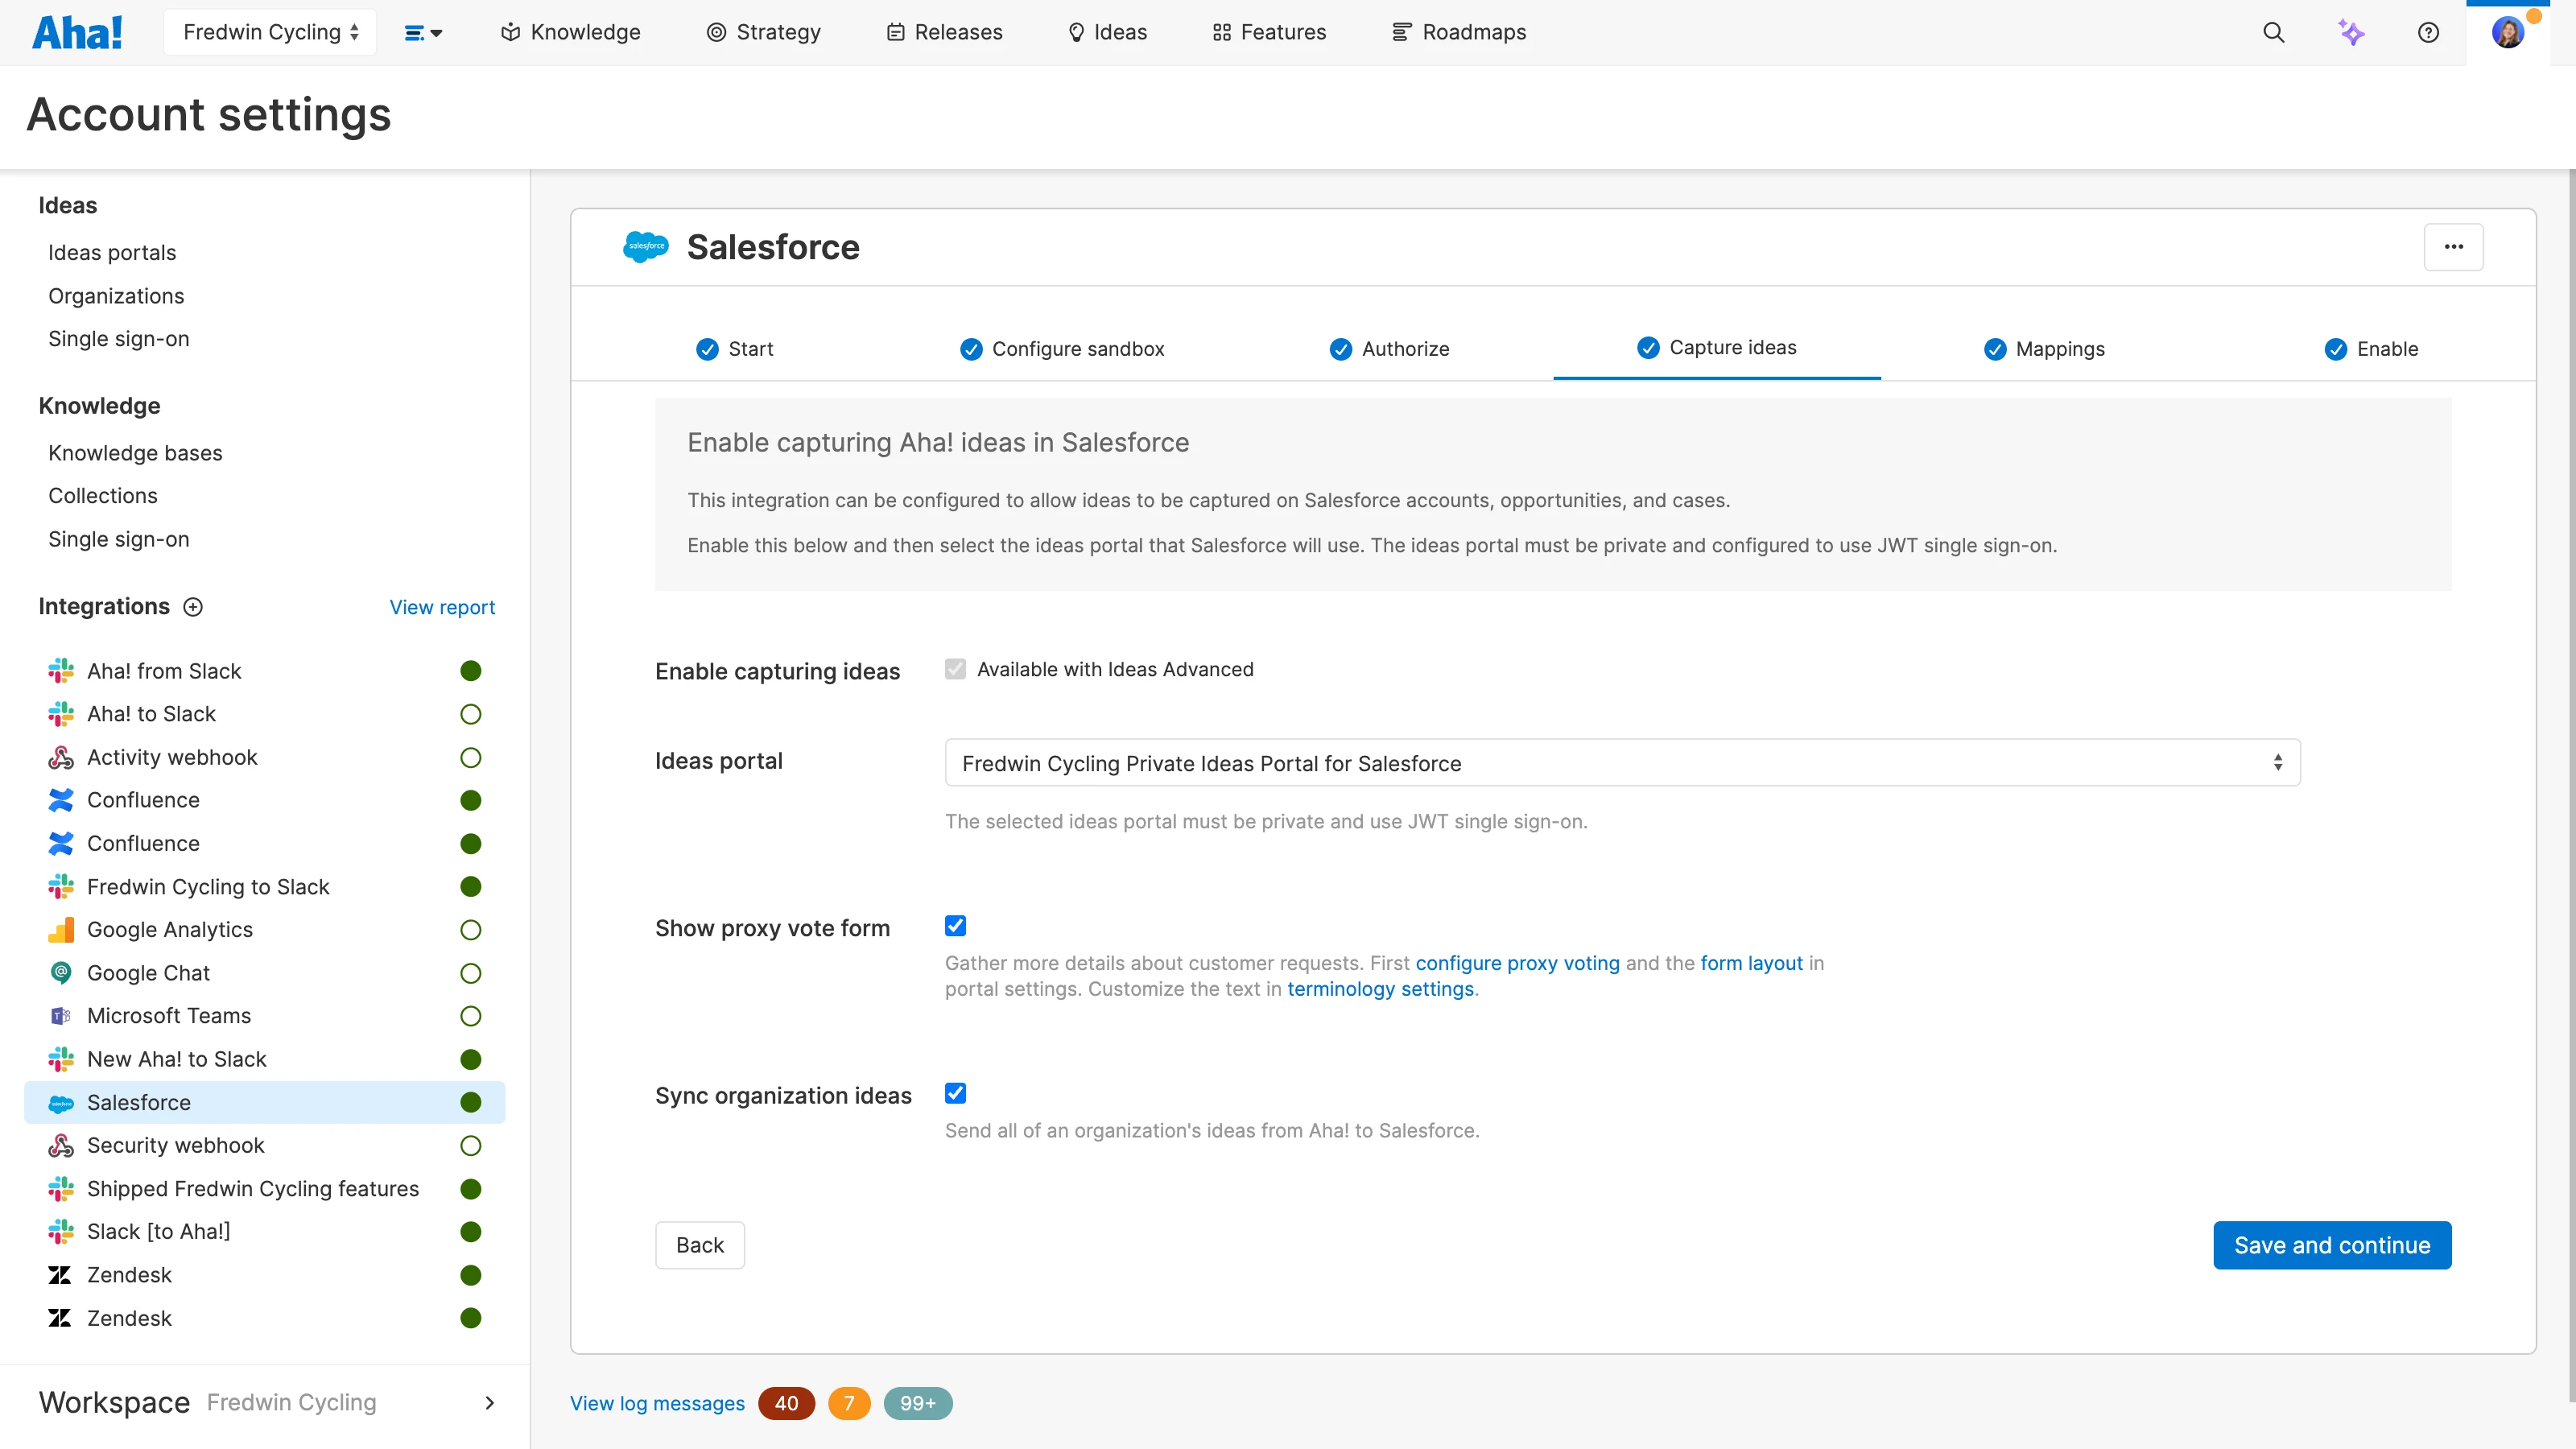Click Save and continue button
Viewport: 2576px width, 1449px height.
pos(2331,1245)
